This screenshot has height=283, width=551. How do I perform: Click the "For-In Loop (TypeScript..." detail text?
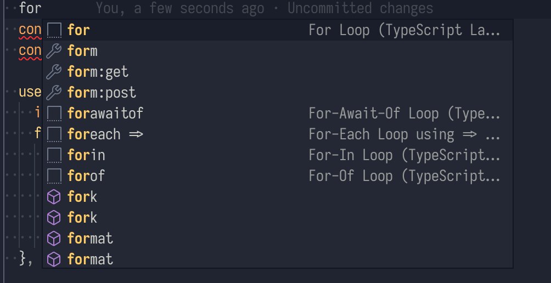pyautogui.click(x=404, y=155)
